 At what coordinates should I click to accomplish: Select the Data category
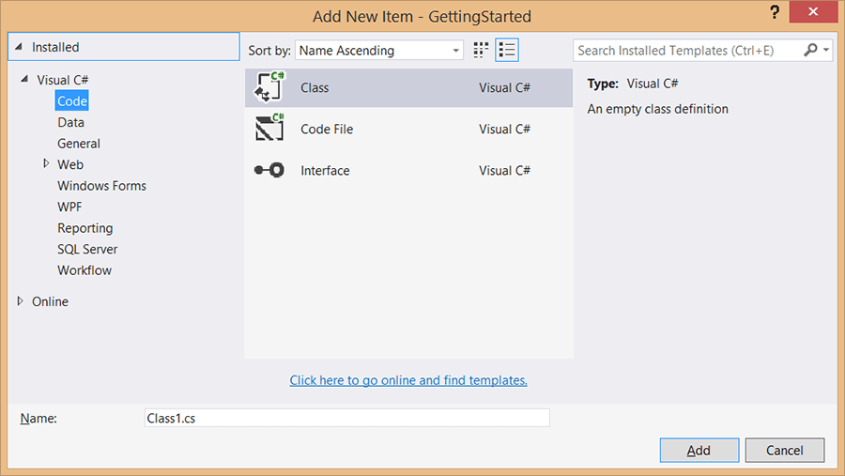pyautogui.click(x=71, y=122)
